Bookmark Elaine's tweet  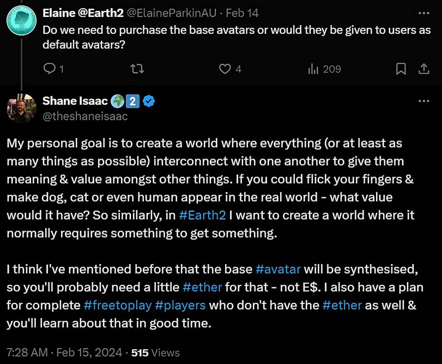(401, 69)
